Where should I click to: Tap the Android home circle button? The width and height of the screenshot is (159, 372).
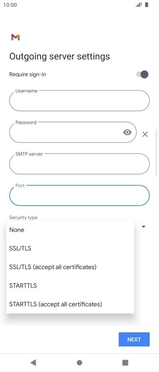pyautogui.click(x=80, y=363)
